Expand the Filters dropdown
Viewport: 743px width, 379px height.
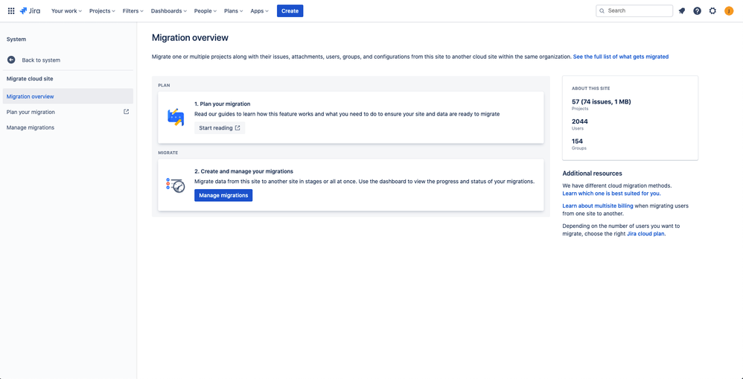133,11
